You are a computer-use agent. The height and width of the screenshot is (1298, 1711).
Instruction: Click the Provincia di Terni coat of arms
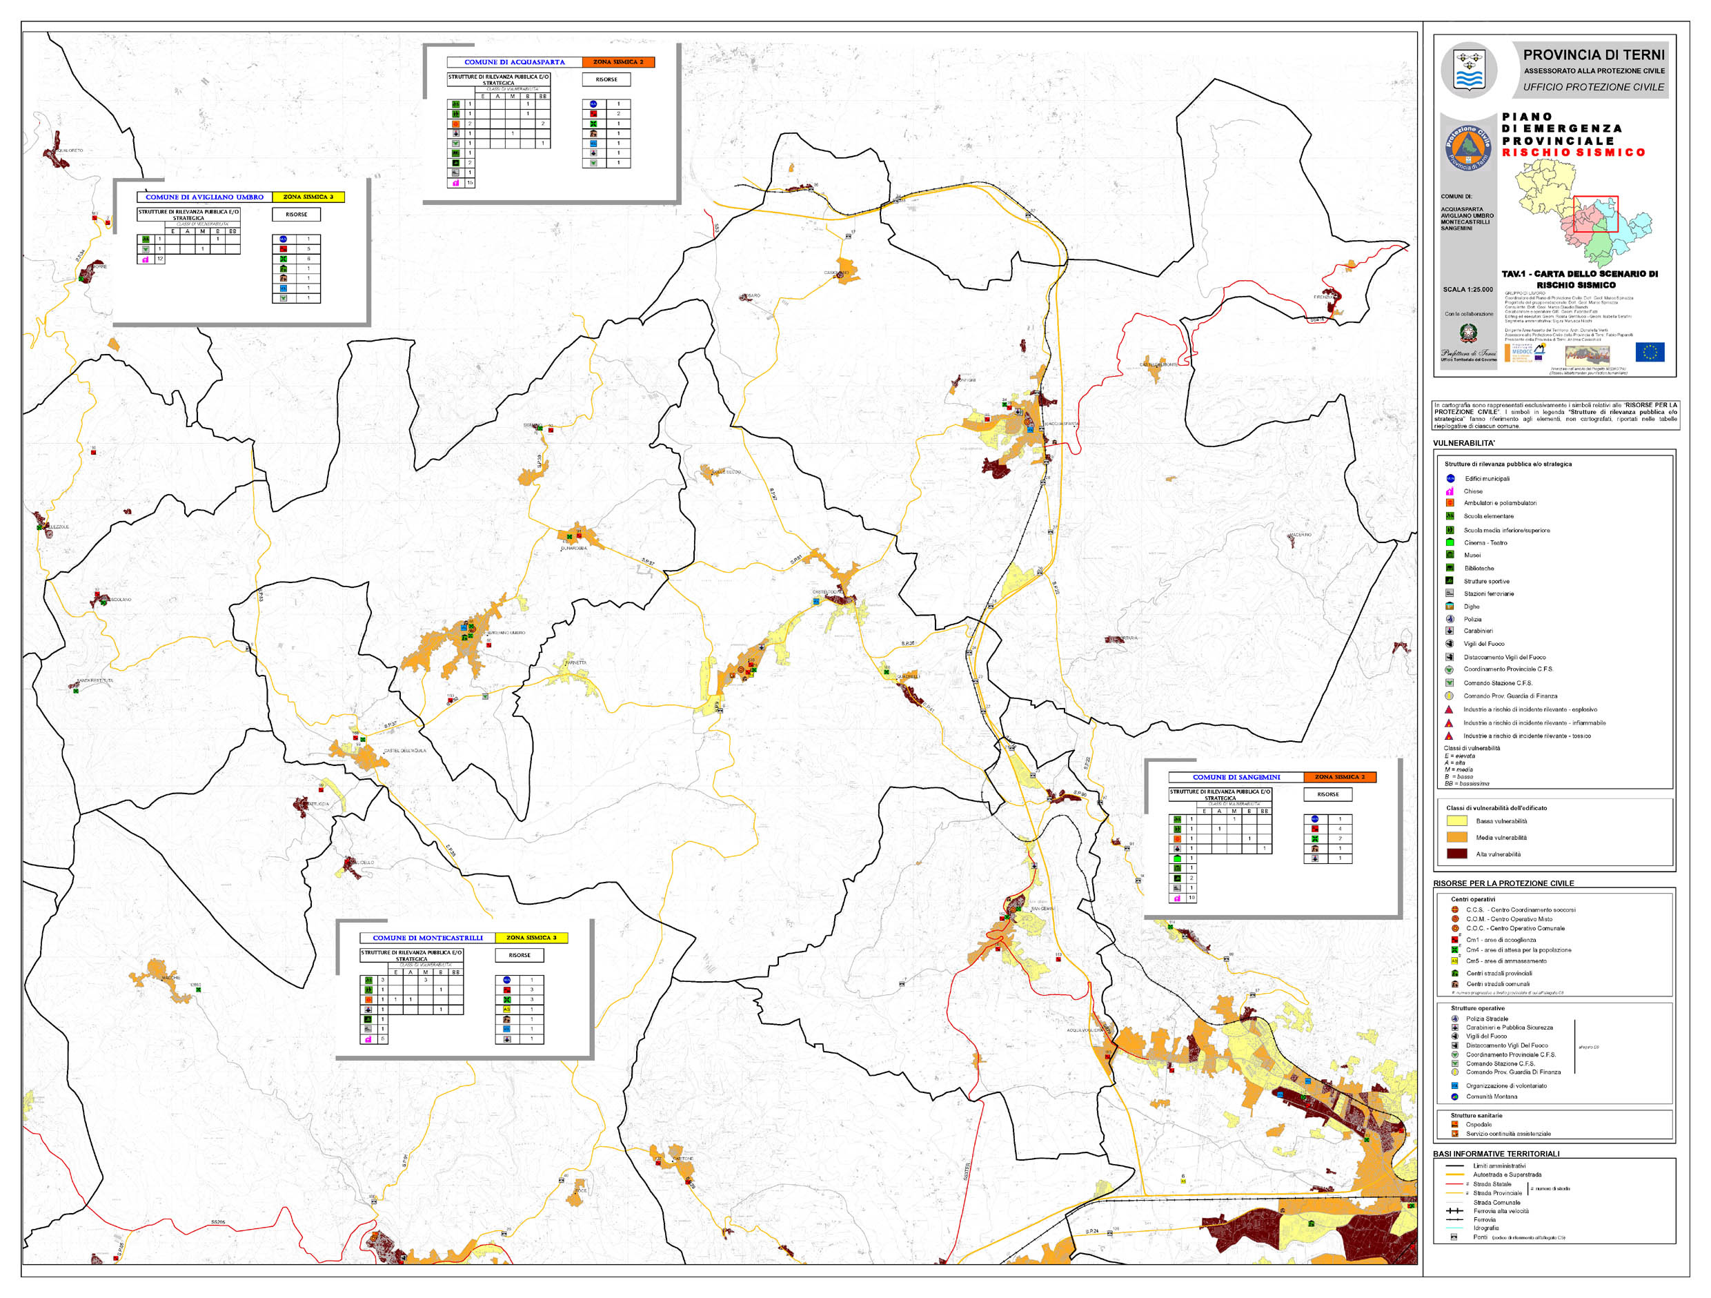click(x=1469, y=70)
